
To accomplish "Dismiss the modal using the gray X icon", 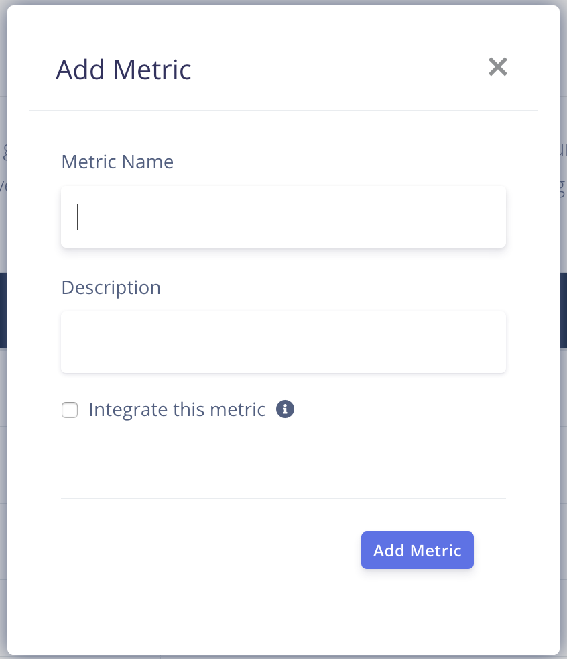I will (498, 67).
